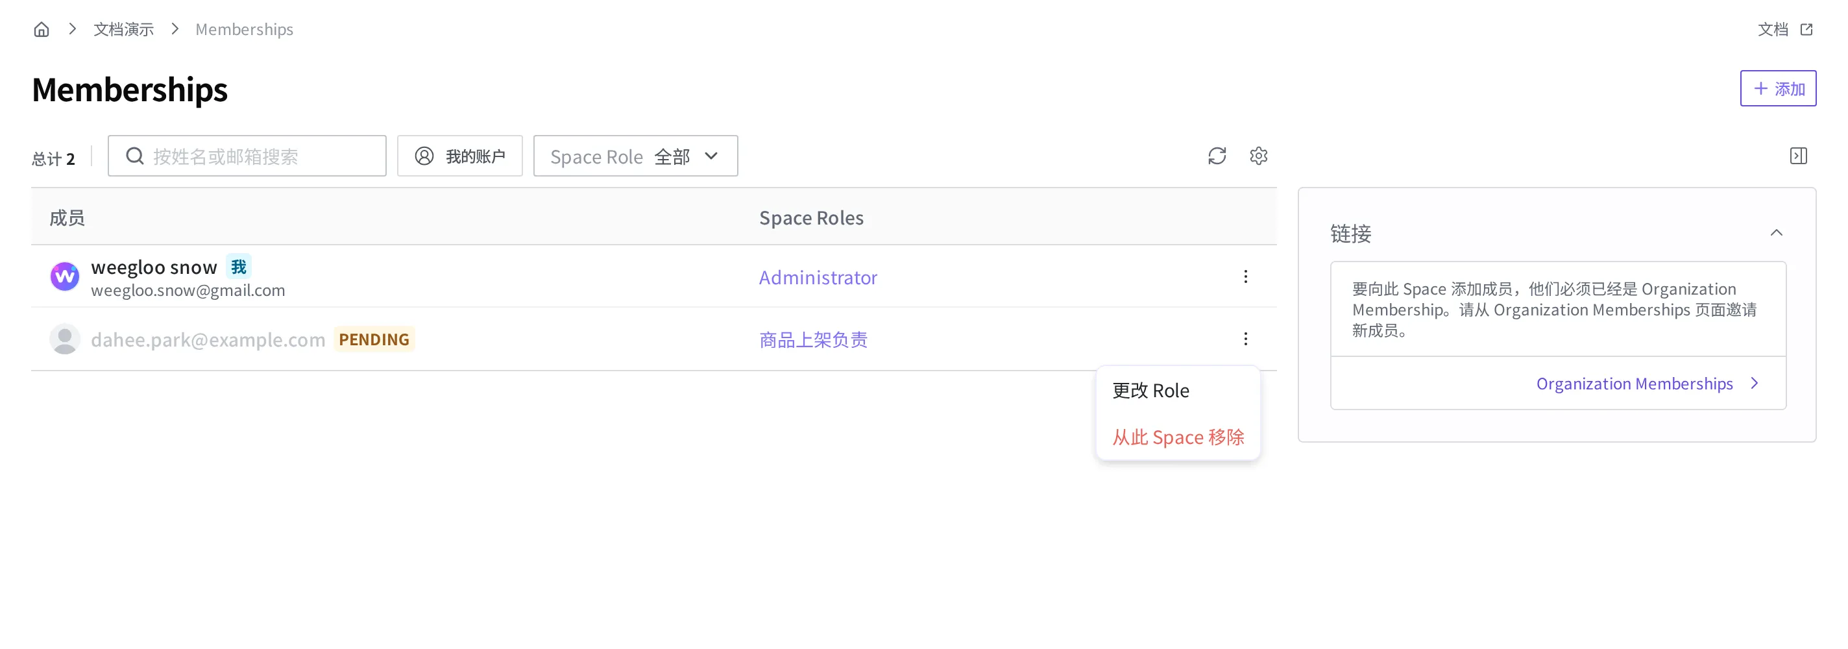Choose 从此 Space 移除 from the menu

1178,437
